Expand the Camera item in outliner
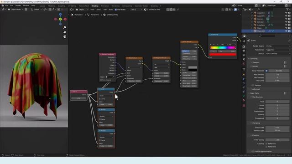 [x=252, y=19]
